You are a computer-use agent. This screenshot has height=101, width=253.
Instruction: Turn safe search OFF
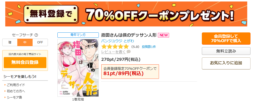tap(40, 42)
